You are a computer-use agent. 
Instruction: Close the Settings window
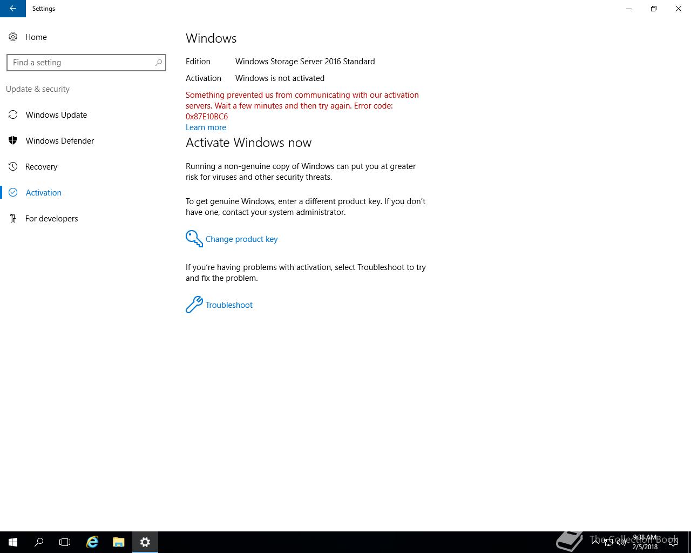[x=679, y=9]
